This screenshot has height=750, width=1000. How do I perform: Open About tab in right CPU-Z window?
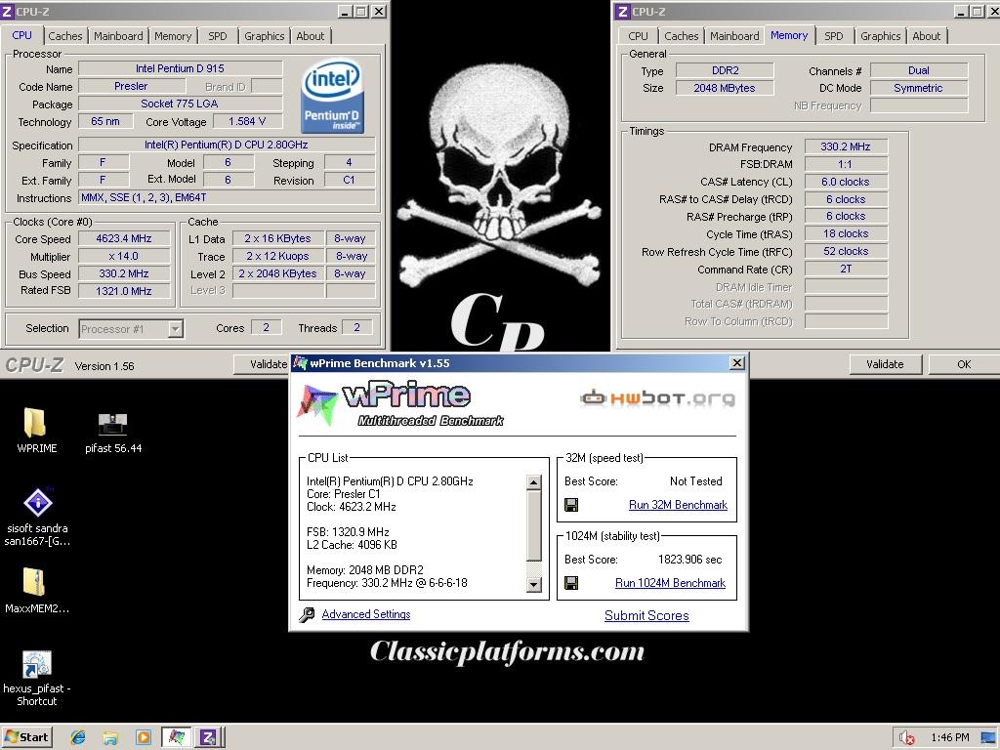pos(927,36)
